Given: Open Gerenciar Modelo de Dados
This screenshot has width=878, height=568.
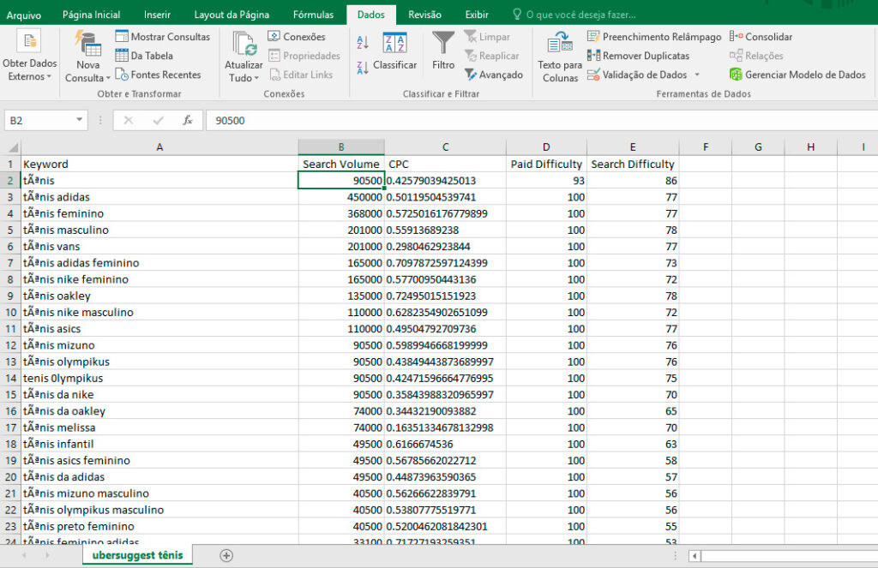Looking at the screenshot, I should pyautogui.click(x=797, y=75).
